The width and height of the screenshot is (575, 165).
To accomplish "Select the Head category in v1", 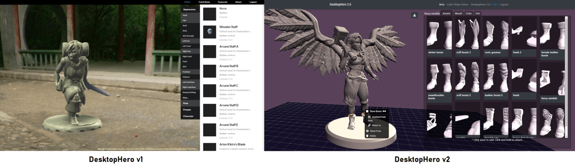I will coord(190,15).
